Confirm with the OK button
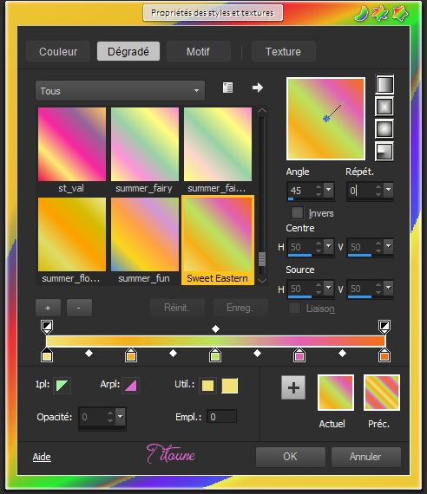The width and height of the screenshot is (427, 494). click(x=290, y=457)
